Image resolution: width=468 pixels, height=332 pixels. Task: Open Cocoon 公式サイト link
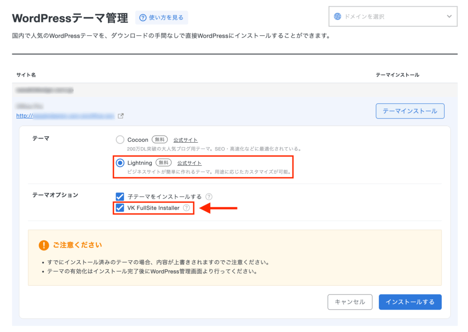(186, 140)
